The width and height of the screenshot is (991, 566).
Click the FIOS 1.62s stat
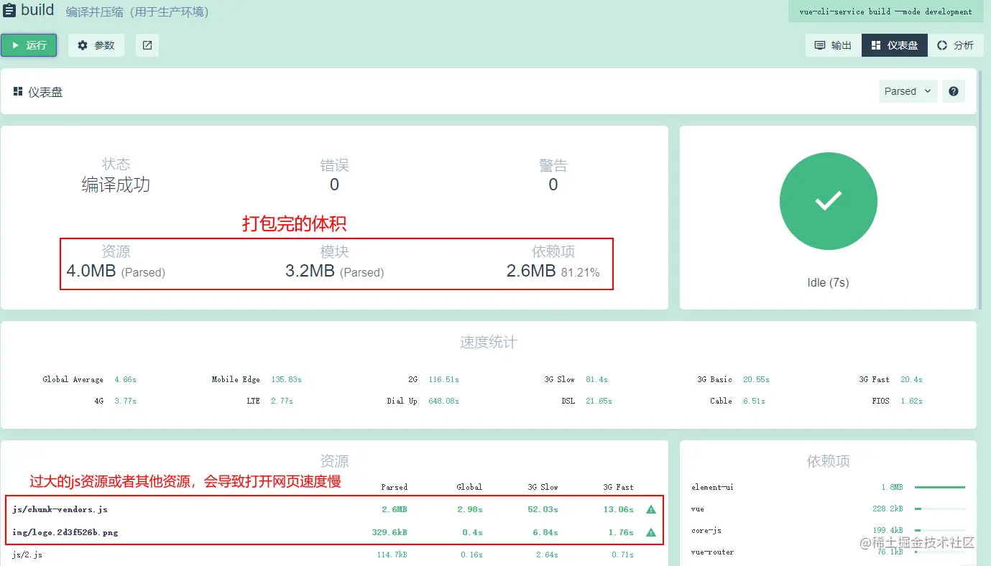(x=897, y=401)
